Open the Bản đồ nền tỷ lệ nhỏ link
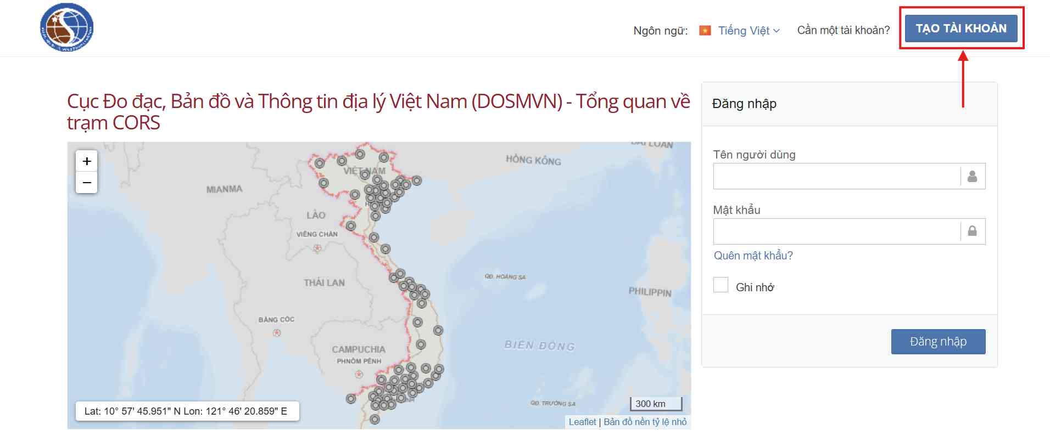Image resolution: width=1050 pixels, height=447 pixels. coord(645,422)
